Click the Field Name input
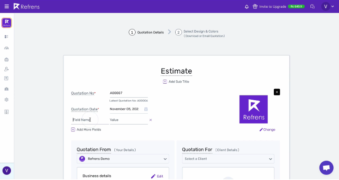This screenshot has width=339, height=180. 90,120
